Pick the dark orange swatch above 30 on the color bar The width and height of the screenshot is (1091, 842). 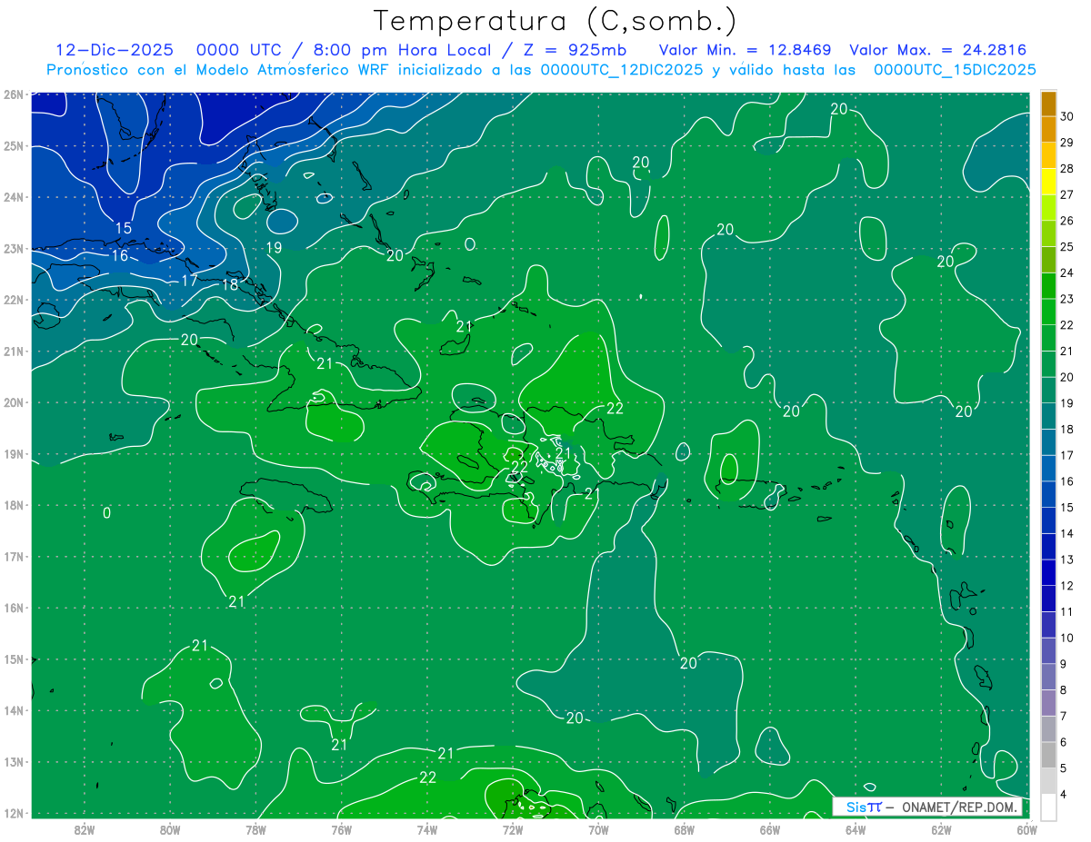(1048, 104)
